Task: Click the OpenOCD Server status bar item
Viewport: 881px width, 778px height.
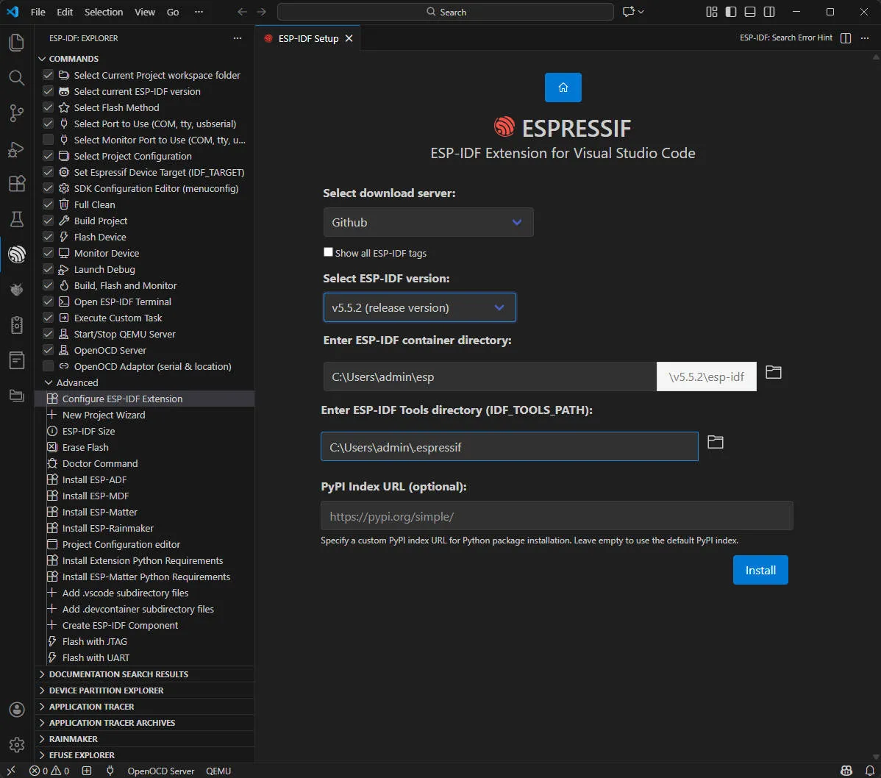Action: (160, 771)
